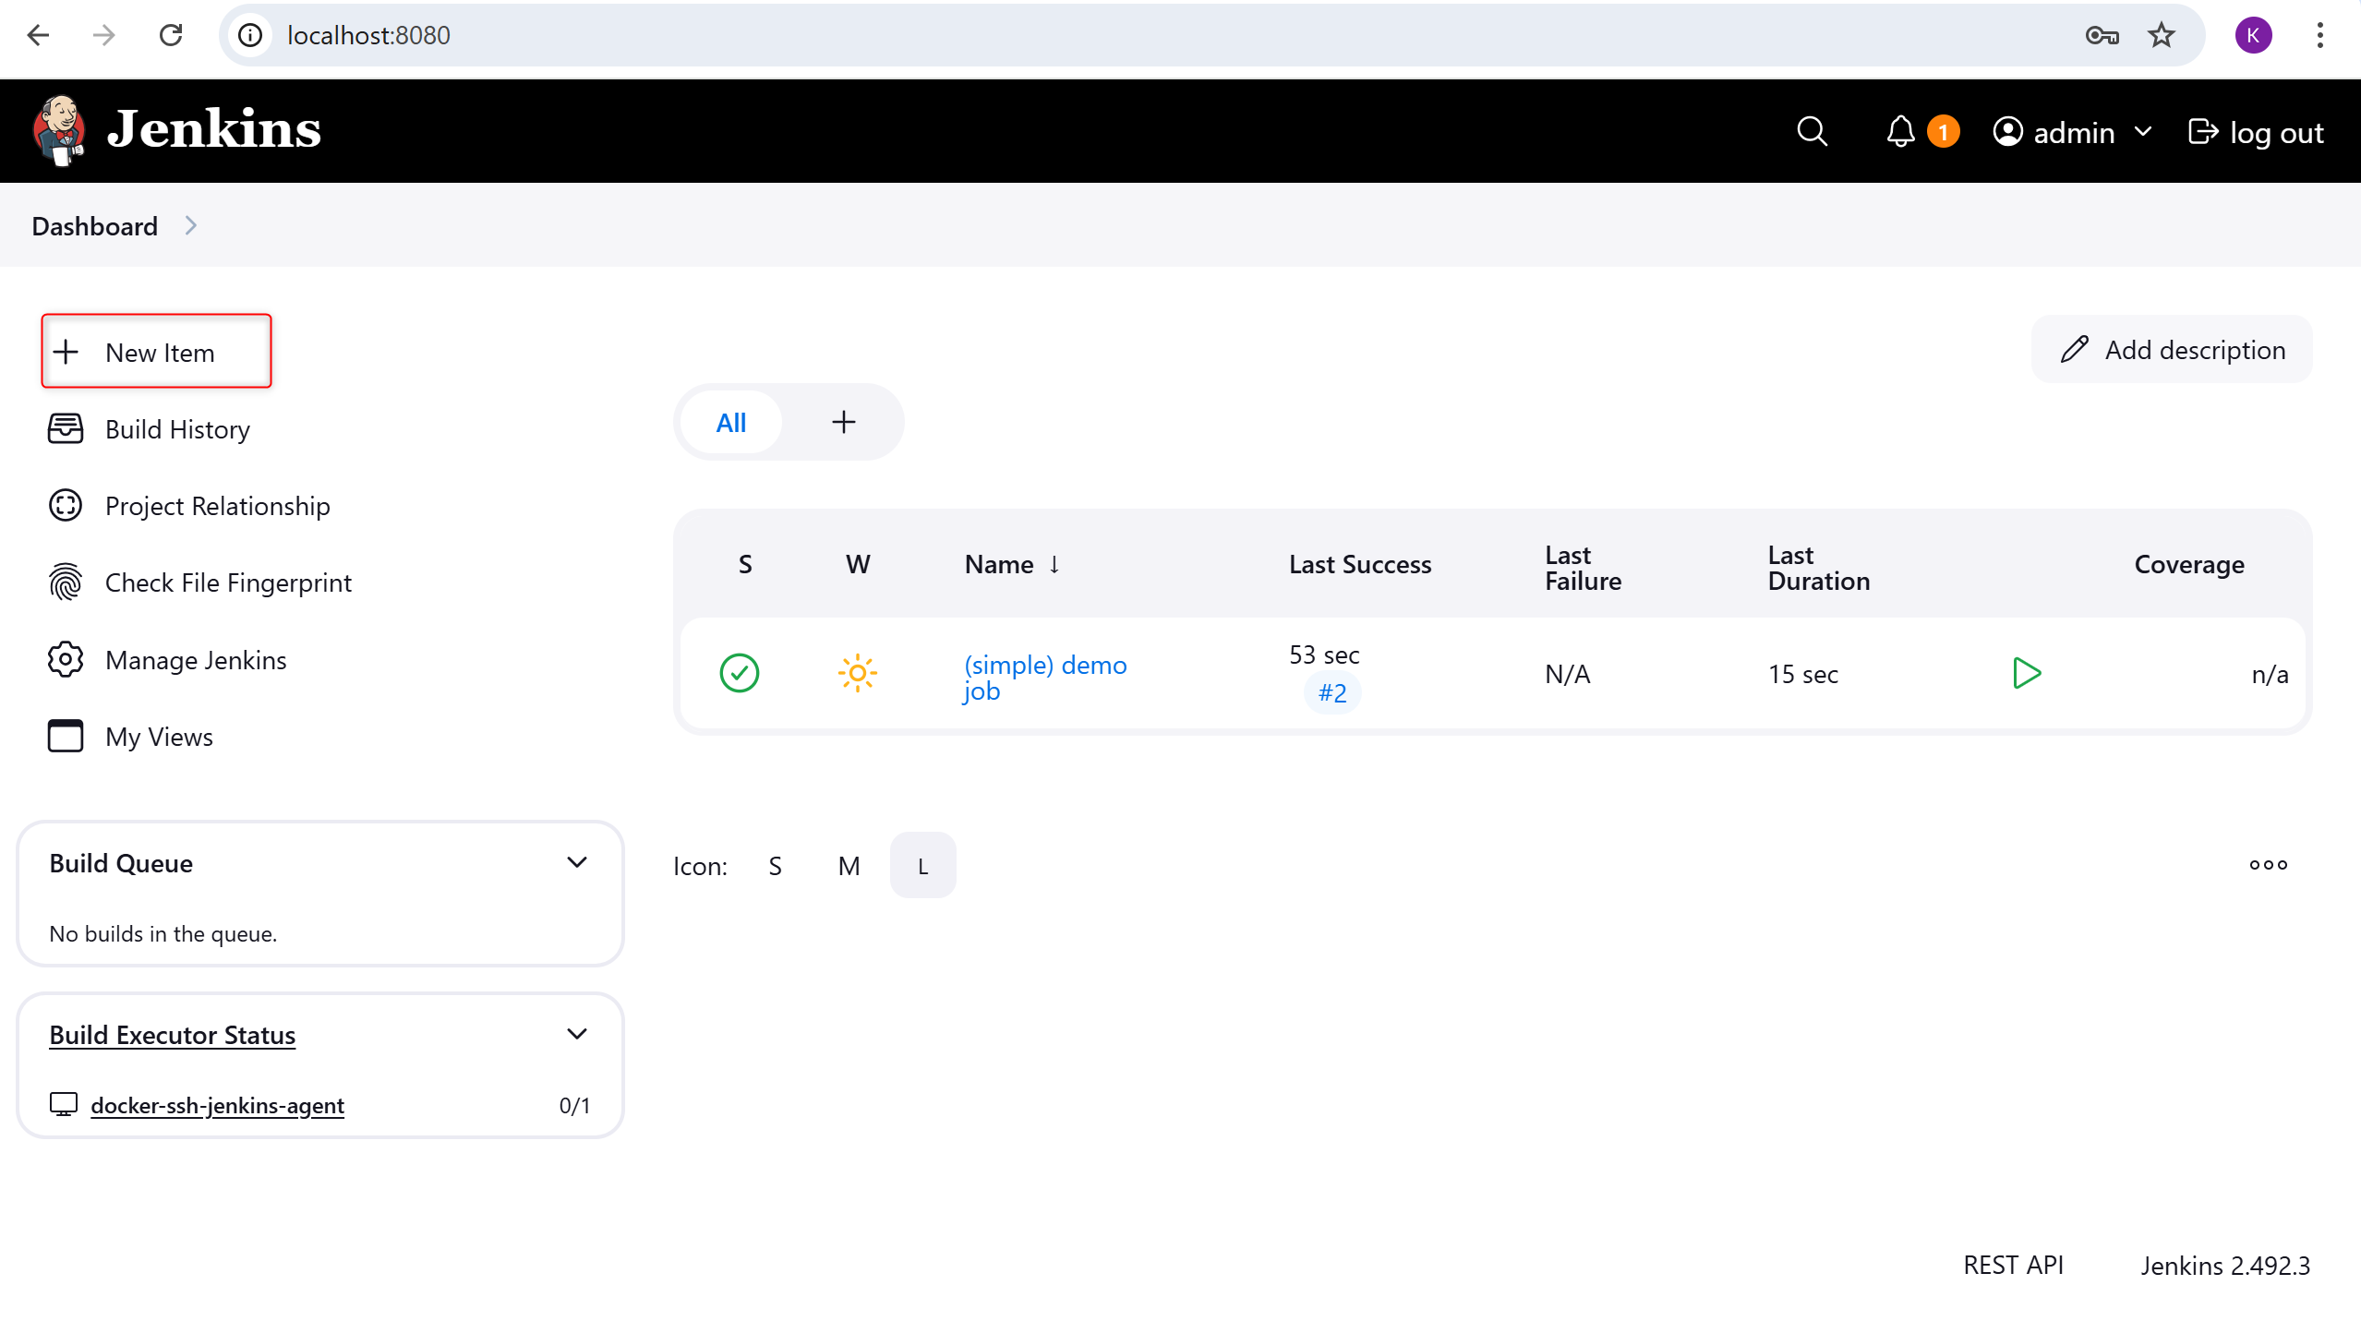Open the three-dots overflow menu
The height and width of the screenshot is (1321, 2361).
pos(2268,865)
